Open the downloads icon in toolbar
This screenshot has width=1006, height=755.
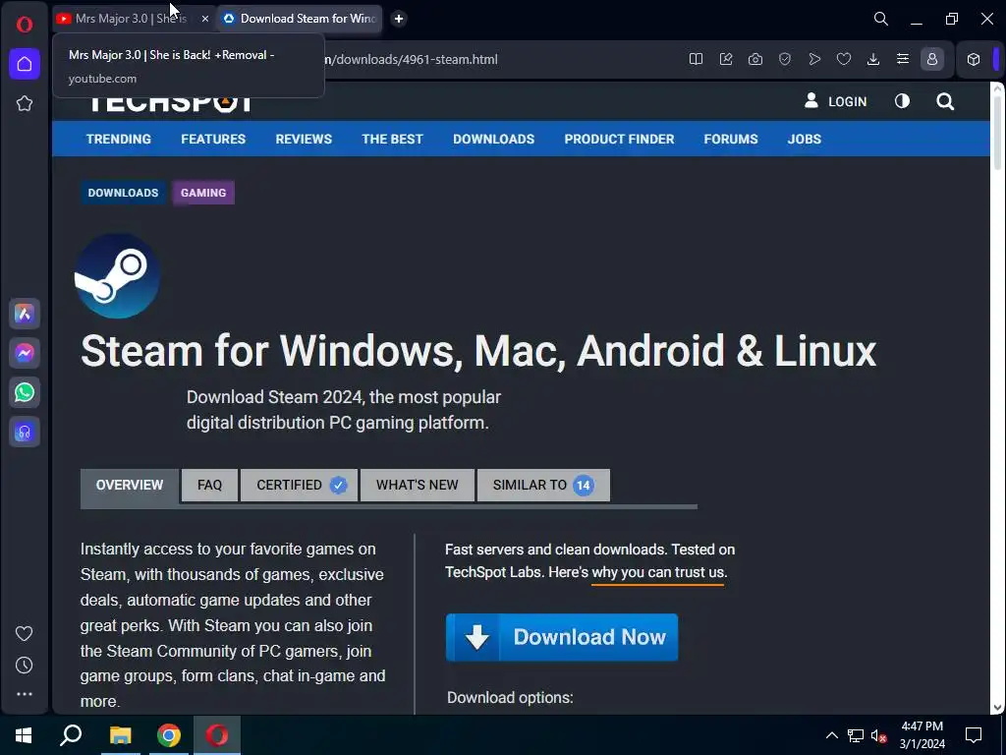(873, 59)
